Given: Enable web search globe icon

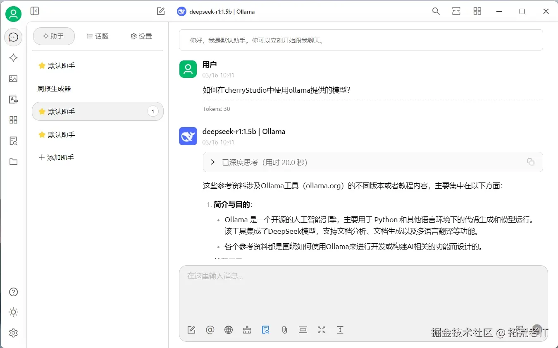Looking at the screenshot, I should tap(229, 330).
